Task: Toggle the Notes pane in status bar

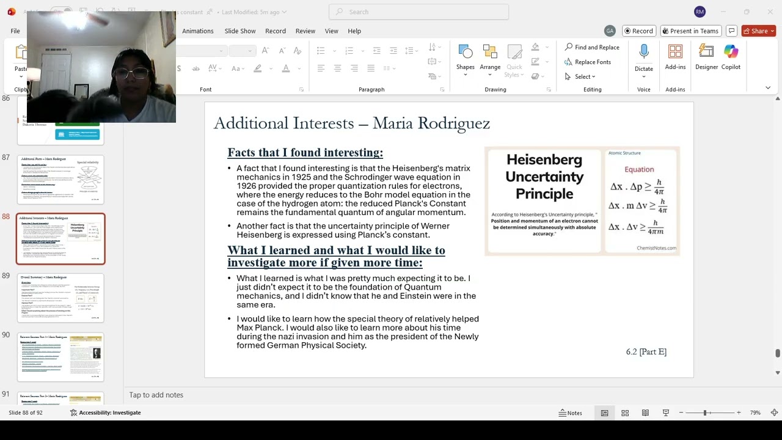Action: coord(570,413)
